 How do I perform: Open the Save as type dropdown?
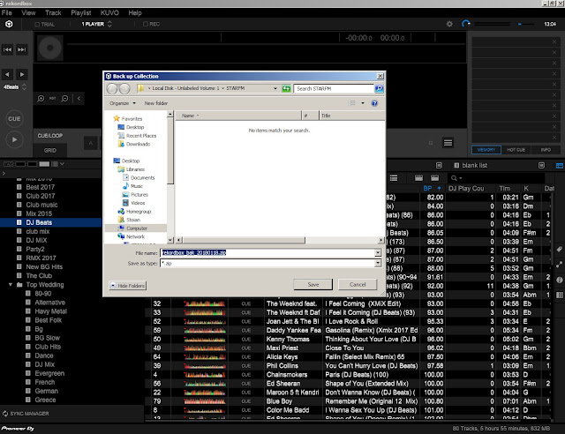[378, 263]
